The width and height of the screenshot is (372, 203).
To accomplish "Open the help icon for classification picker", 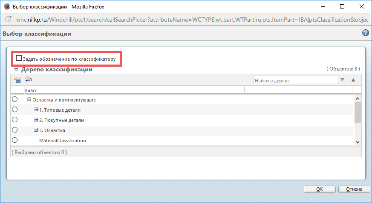I will coord(366,33).
